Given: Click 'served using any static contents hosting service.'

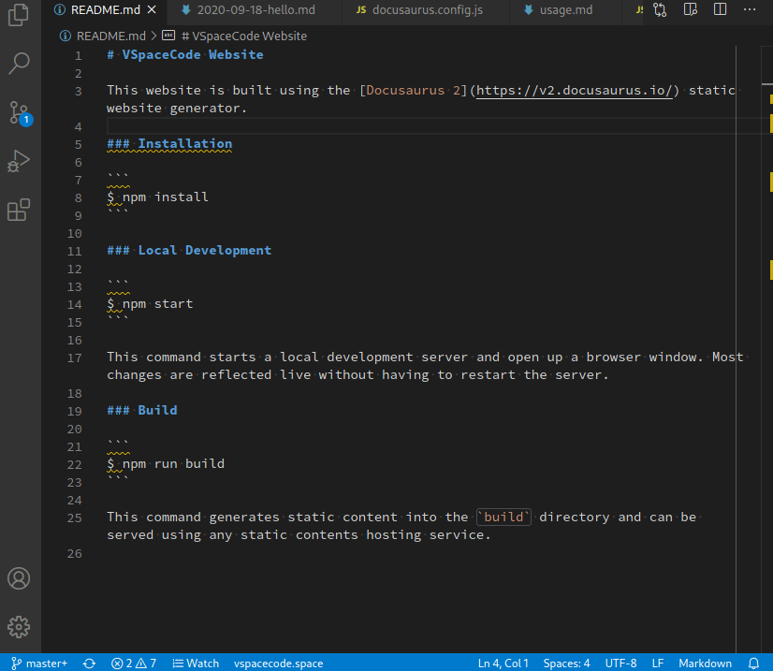Looking at the screenshot, I should tap(299, 535).
